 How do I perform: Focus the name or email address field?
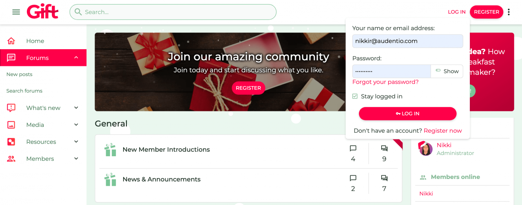point(407,41)
